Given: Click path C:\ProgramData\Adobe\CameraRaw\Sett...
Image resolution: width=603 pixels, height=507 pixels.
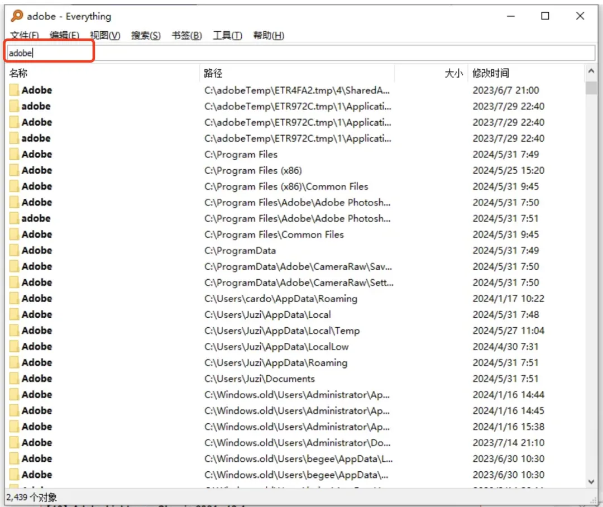Looking at the screenshot, I should 299,283.
